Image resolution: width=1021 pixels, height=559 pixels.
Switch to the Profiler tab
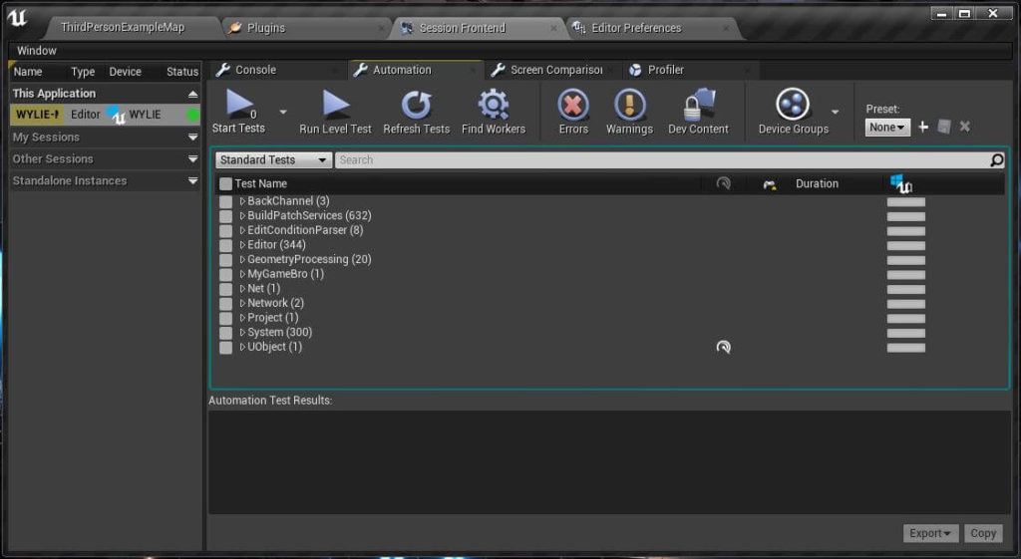pos(688,70)
